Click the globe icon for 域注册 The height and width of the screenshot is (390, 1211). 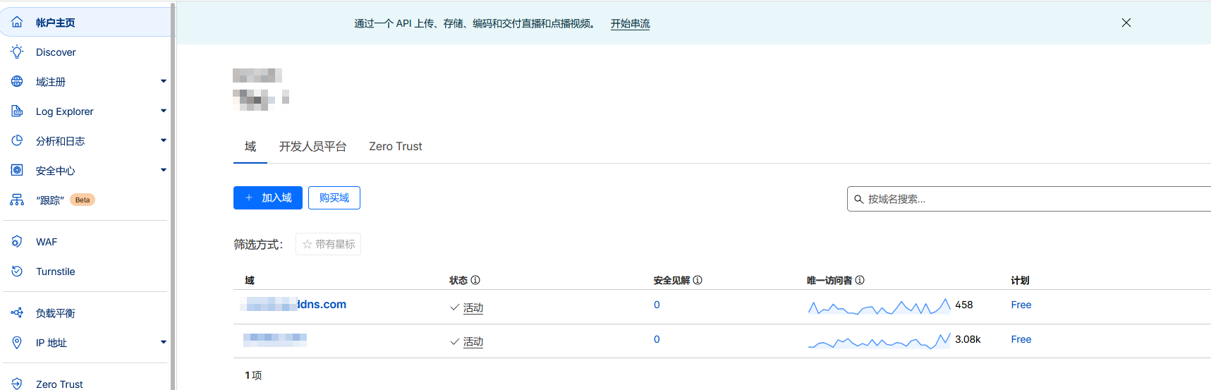coord(17,82)
